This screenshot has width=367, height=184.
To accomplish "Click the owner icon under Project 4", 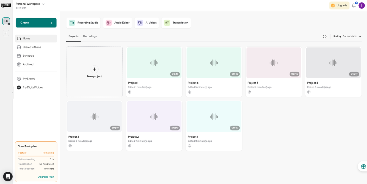I will coord(309,92).
